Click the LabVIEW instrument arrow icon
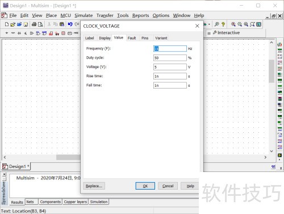 click(279, 156)
